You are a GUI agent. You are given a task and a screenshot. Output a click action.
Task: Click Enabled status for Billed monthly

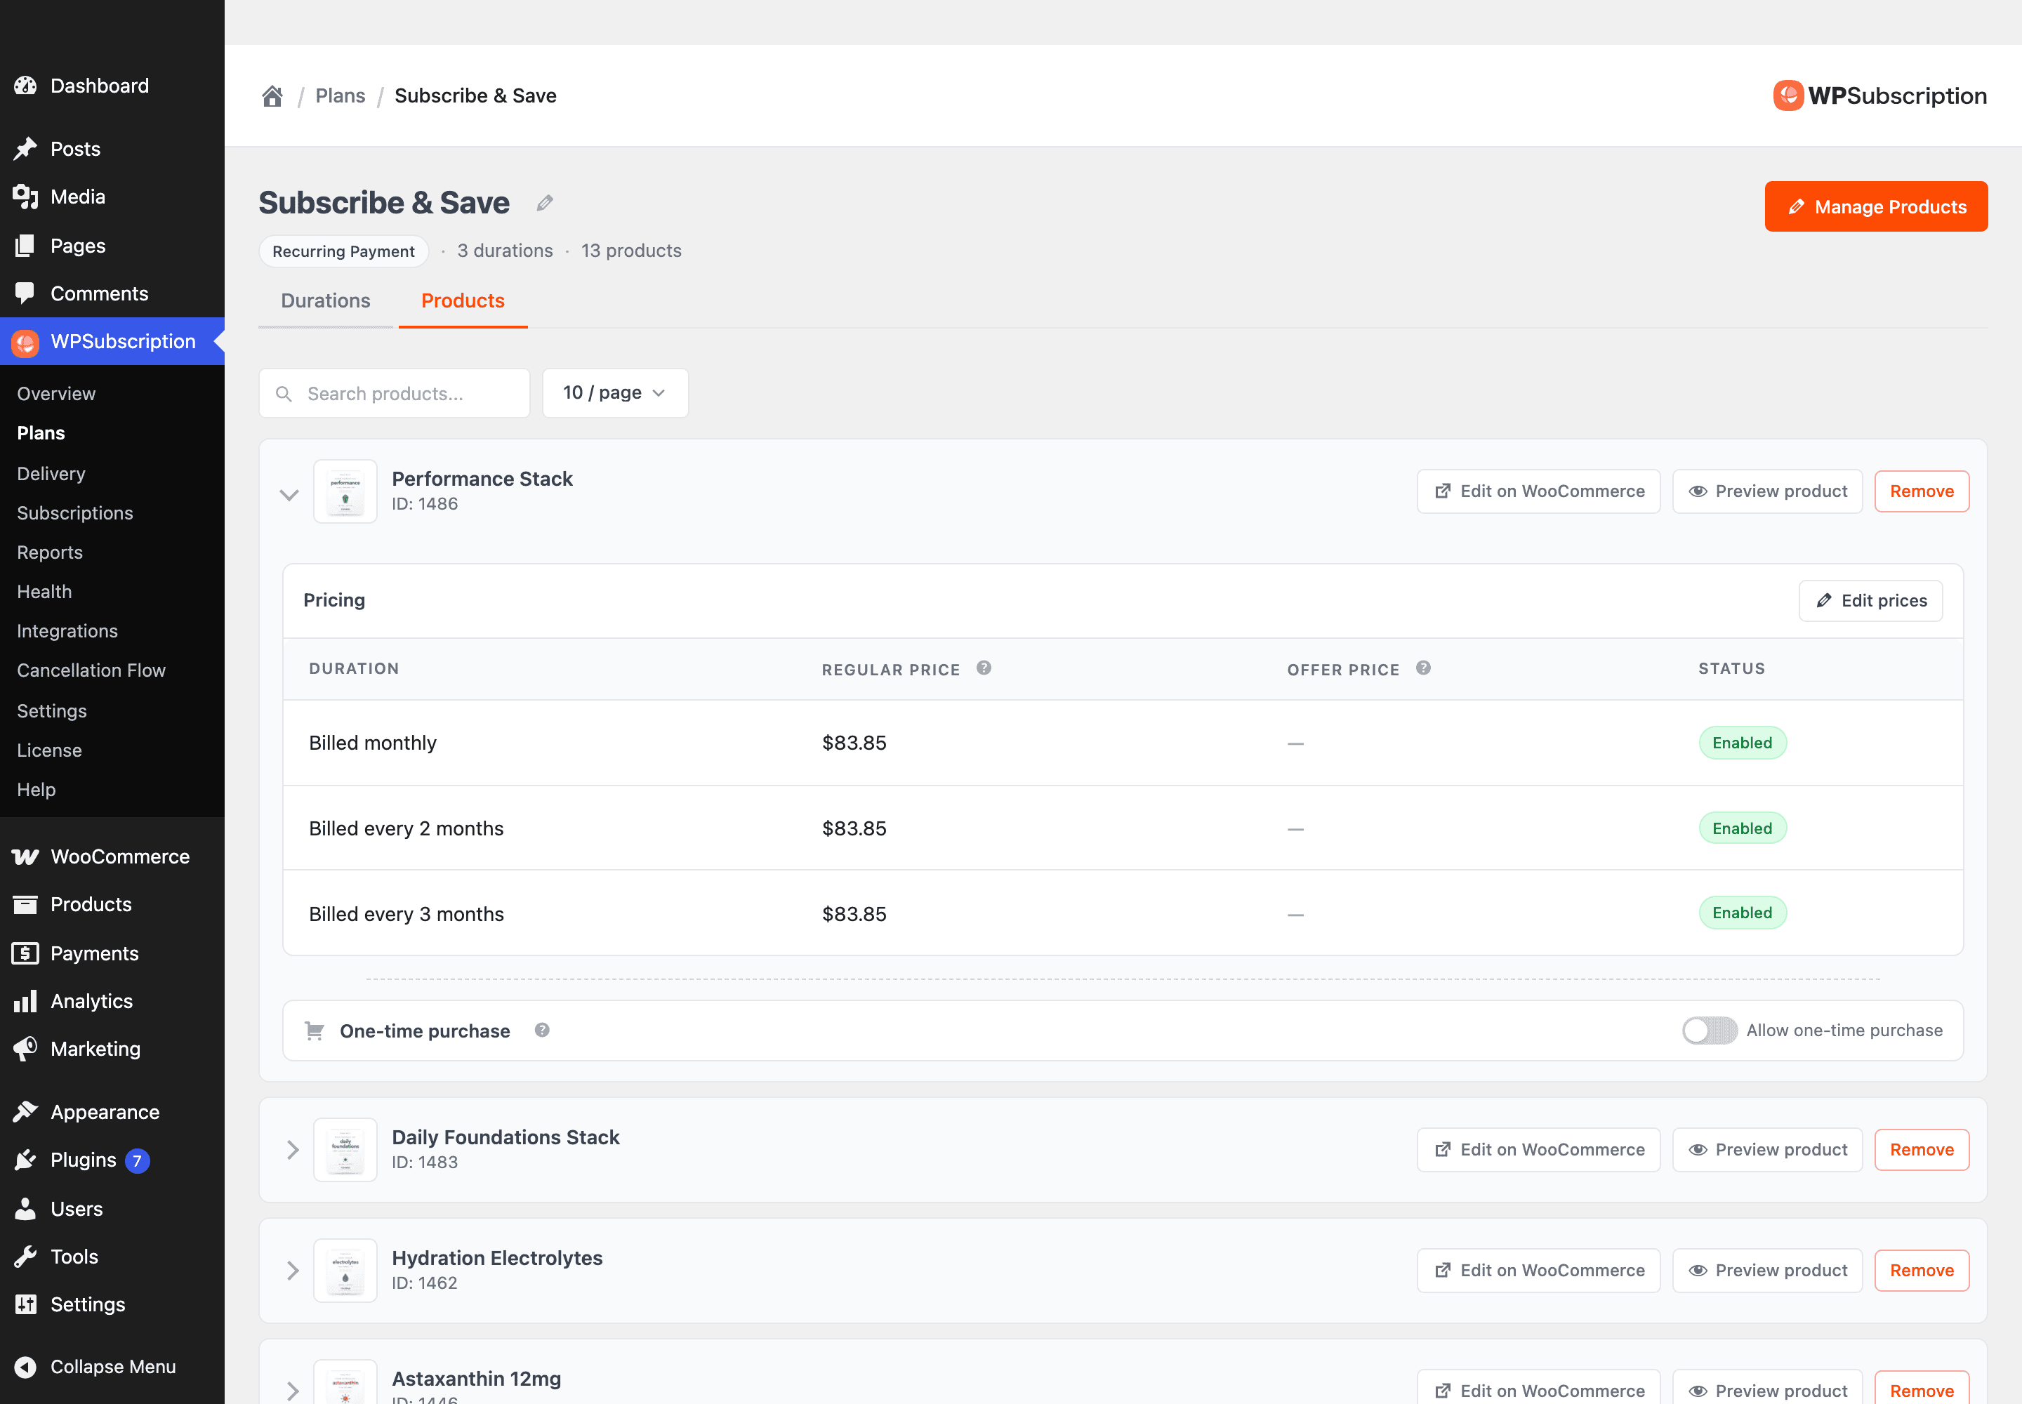click(x=1742, y=743)
